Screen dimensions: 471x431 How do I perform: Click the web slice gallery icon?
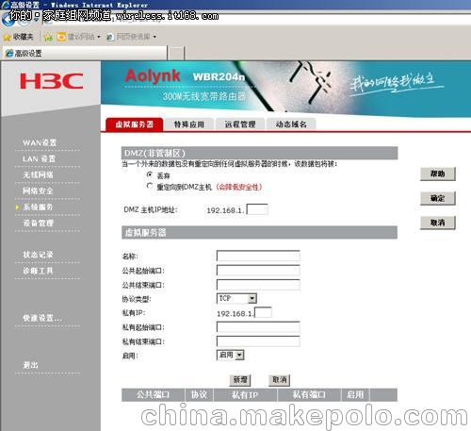pos(110,37)
